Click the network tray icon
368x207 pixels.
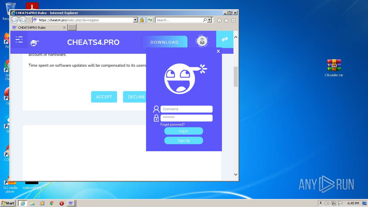[x=334, y=203]
